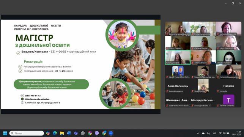Open Viber from the taskbar
This screenshot has height=137, width=244.
click(97, 133)
